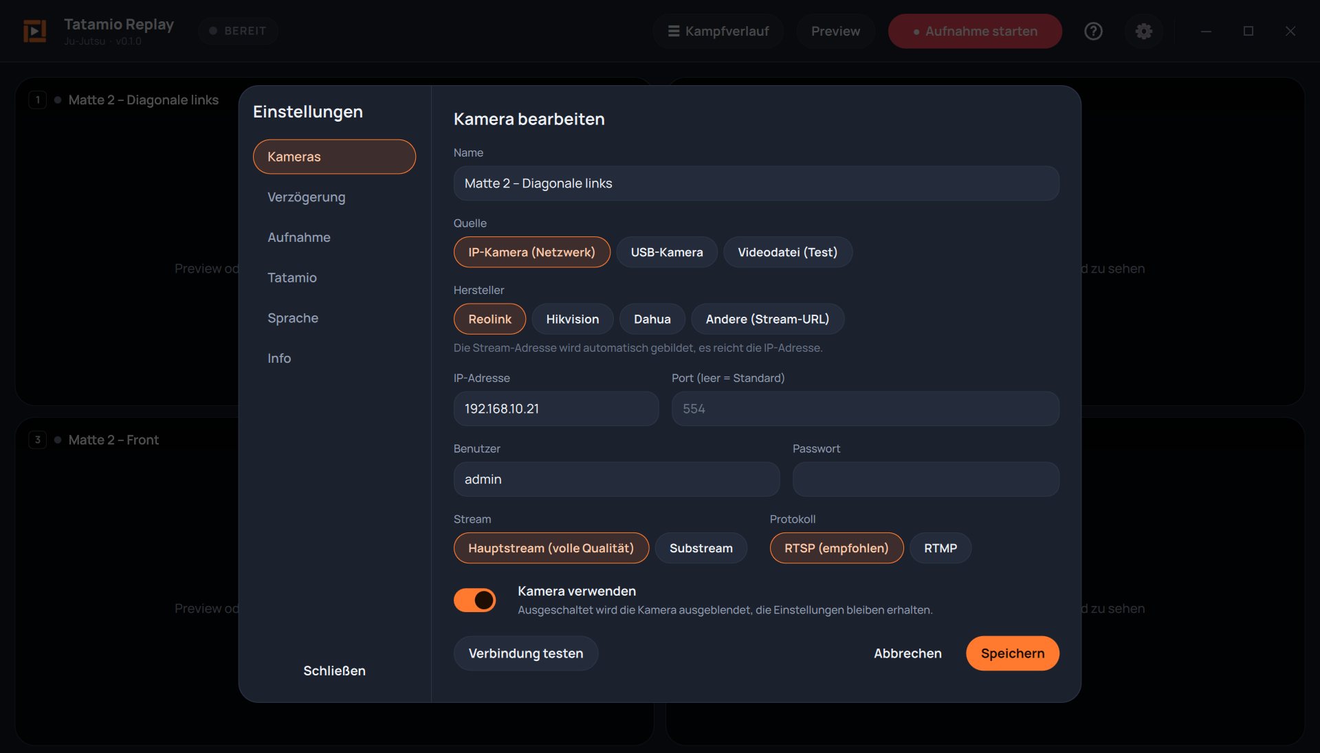Open the Tatamio settings section
This screenshot has height=753, width=1320.
click(334, 278)
